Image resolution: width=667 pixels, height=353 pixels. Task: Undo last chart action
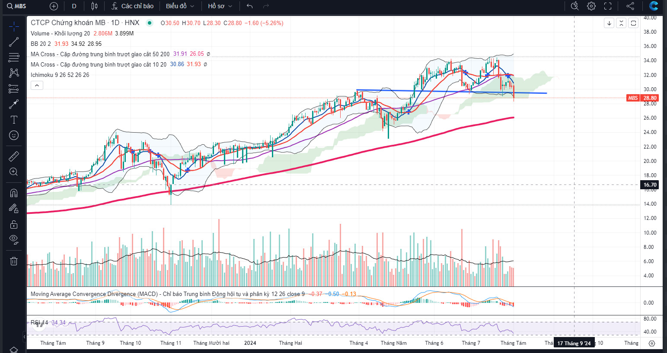coord(249,6)
